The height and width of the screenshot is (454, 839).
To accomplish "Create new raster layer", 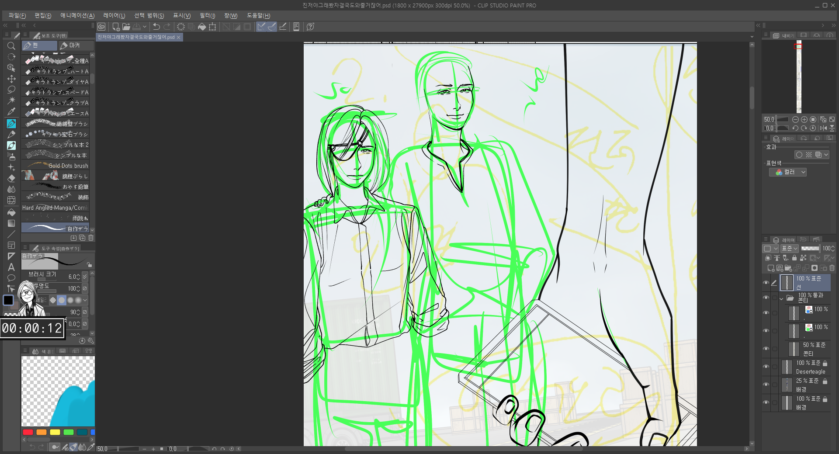I will click(x=770, y=268).
